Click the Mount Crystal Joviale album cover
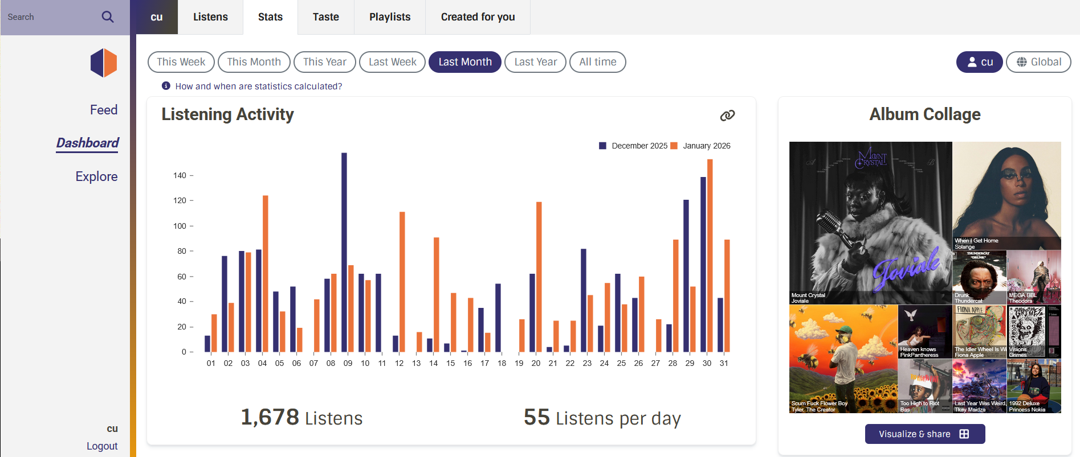1080x457 pixels. (x=870, y=223)
